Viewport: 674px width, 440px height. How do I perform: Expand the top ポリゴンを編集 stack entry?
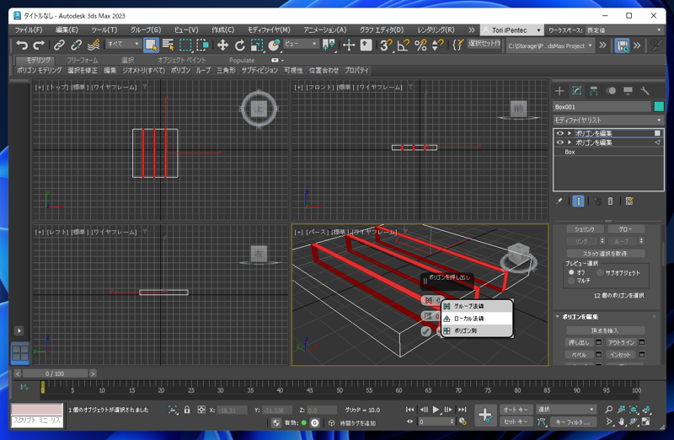(x=570, y=133)
